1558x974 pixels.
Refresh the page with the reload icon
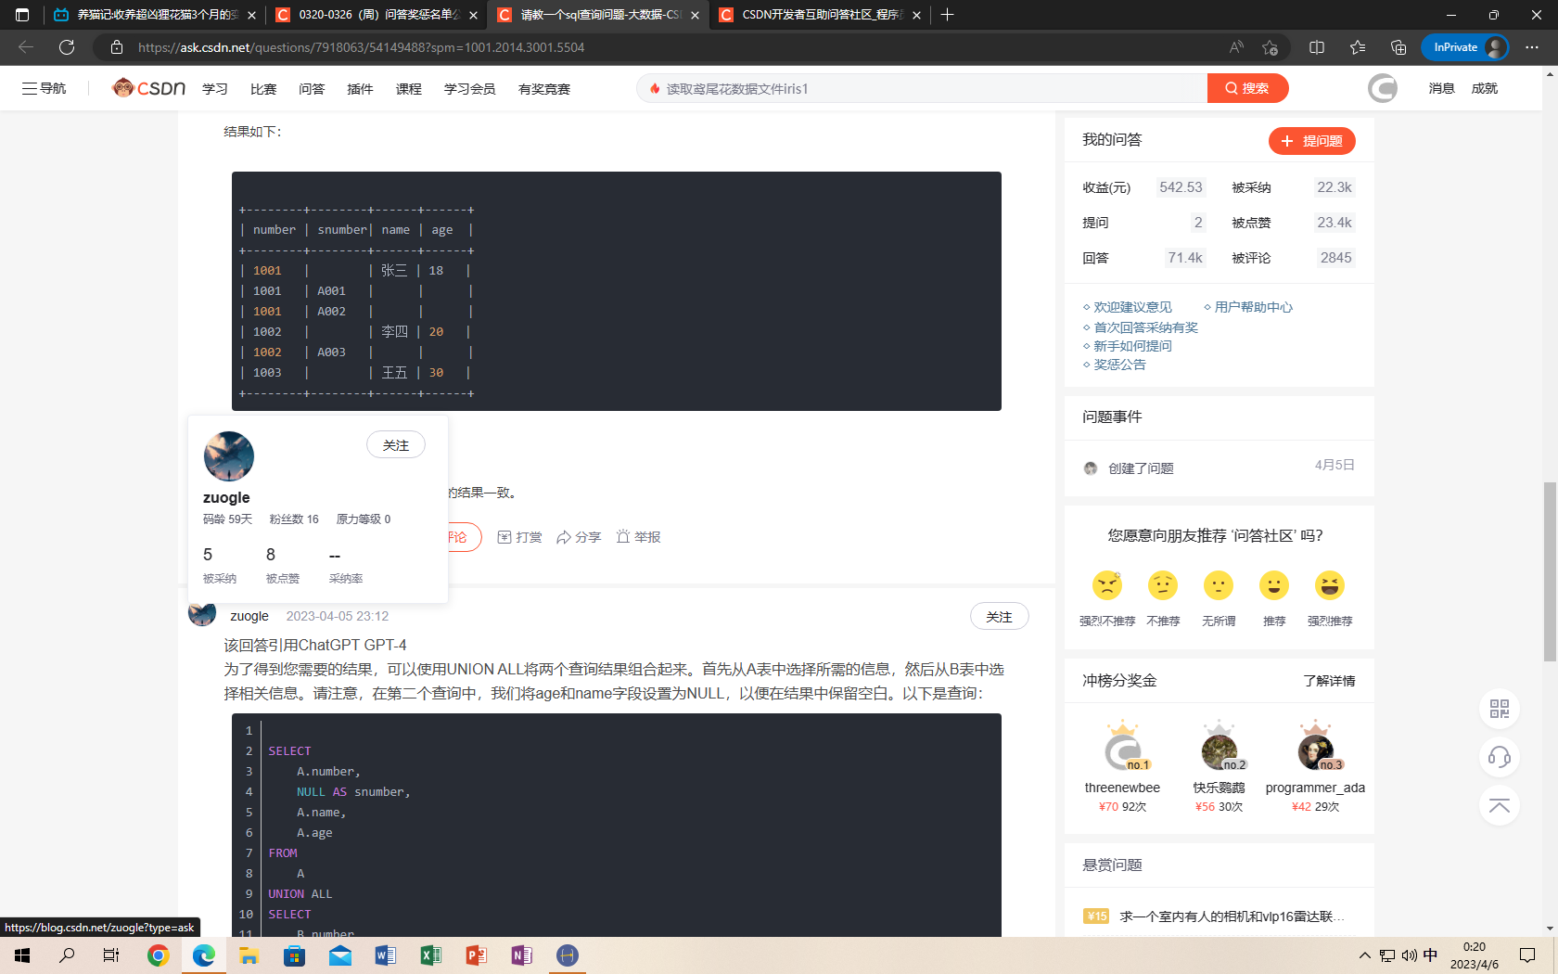[67, 47]
